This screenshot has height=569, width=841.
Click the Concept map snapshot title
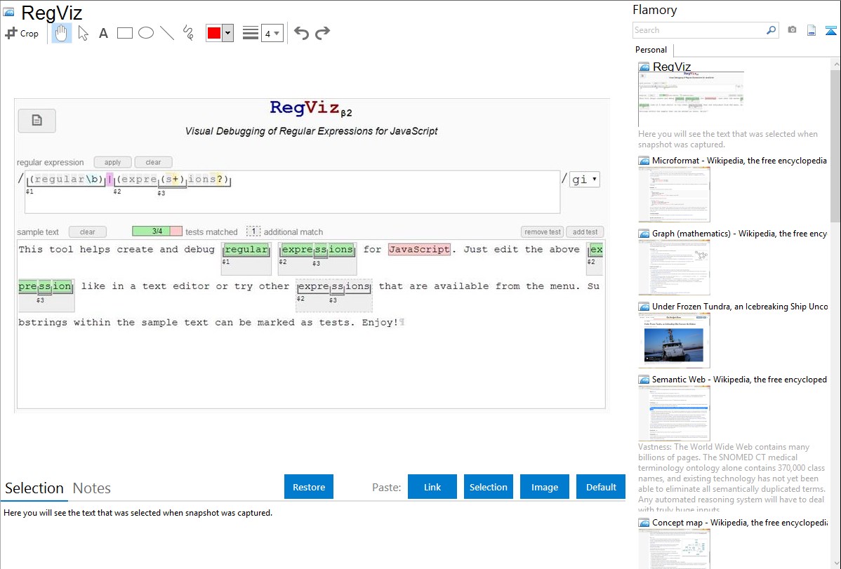click(739, 523)
